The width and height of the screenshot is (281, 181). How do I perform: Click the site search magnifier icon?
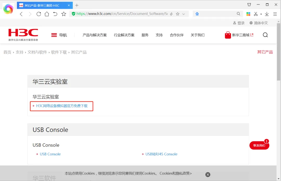[x=265, y=35]
